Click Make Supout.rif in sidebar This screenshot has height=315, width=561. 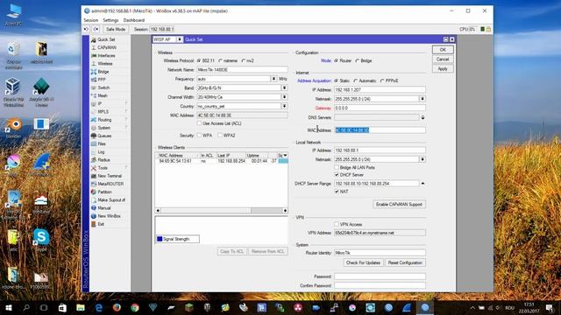click(111, 200)
